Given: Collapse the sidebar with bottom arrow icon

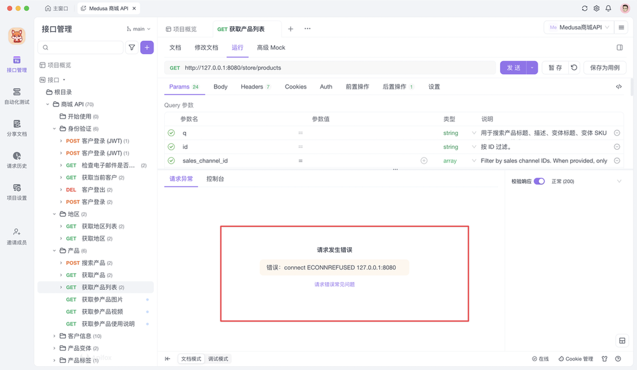Looking at the screenshot, I should [x=168, y=359].
